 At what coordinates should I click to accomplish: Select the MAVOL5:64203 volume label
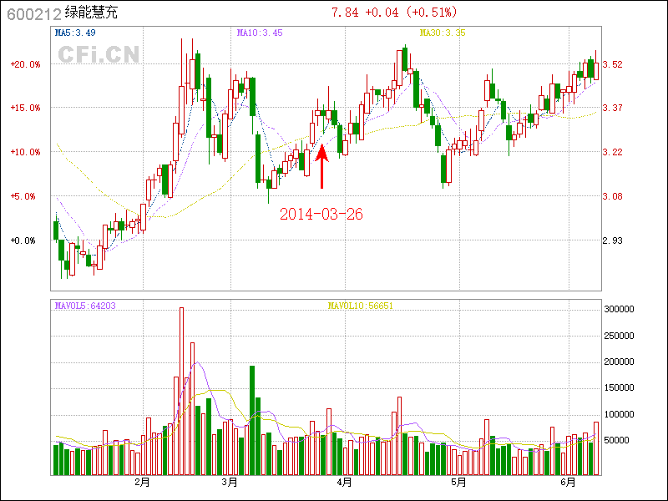[85, 306]
